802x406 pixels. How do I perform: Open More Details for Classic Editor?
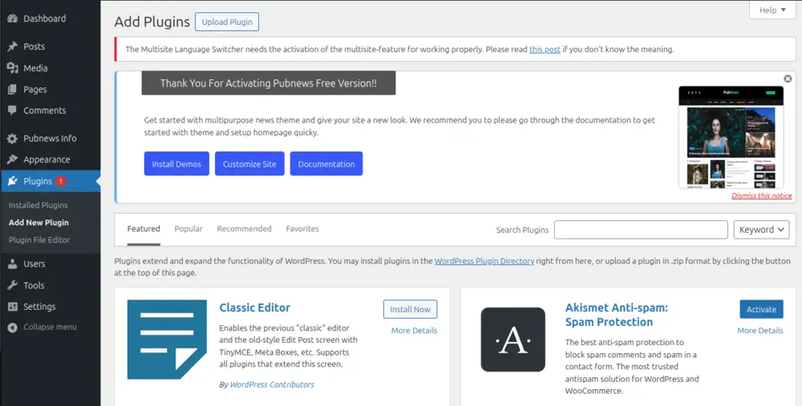click(415, 331)
